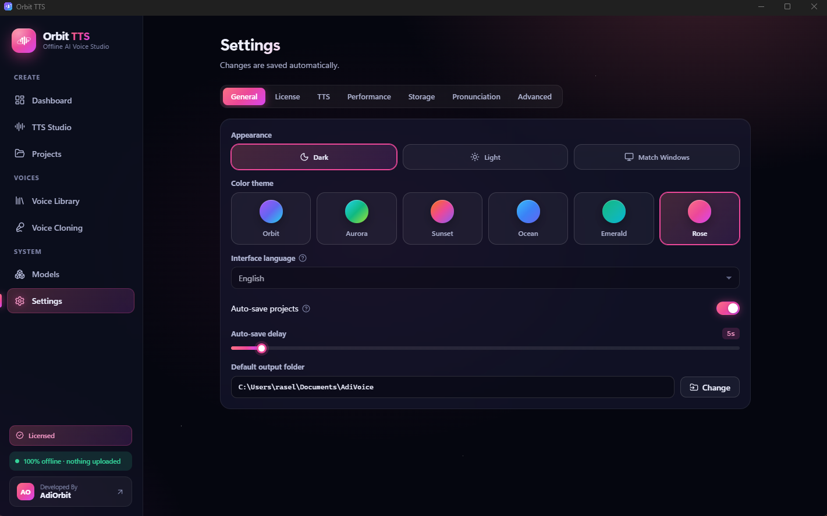Click the Orbit TTS title bar app icon

tap(8, 6)
